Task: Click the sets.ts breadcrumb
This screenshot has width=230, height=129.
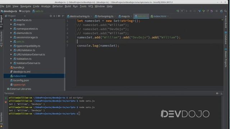Action: [x=38, y=11]
